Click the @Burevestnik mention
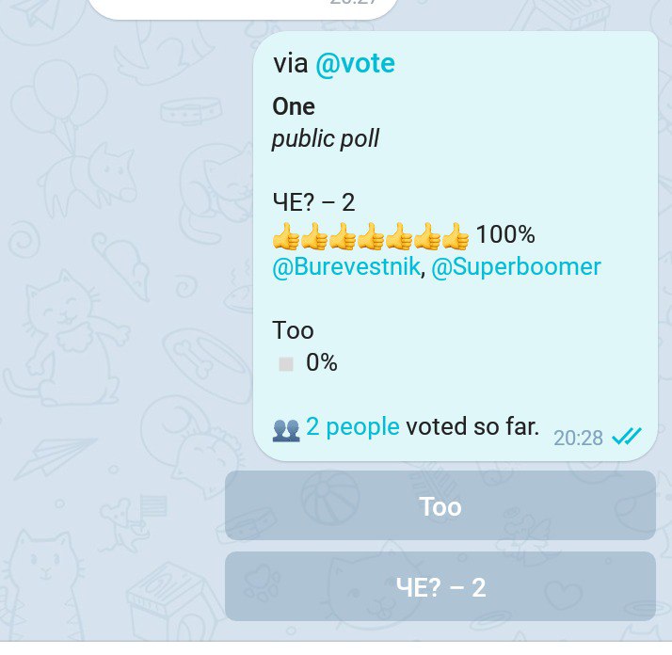Viewport: 672px width, 655px height. (345, 267)
